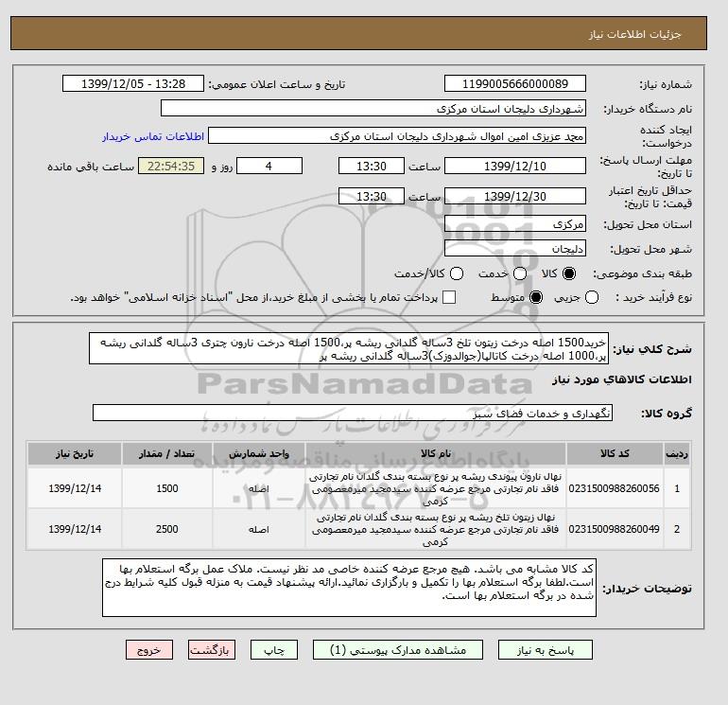Click the remaining time 22:54:35 field

[171, 166]
